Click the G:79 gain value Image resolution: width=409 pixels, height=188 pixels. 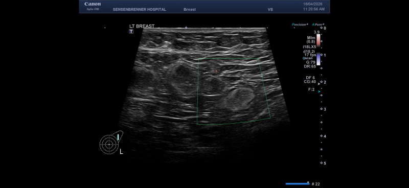(x=310, y=62)
